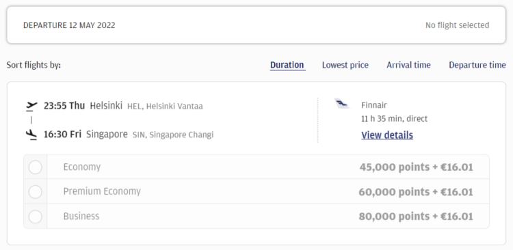This screenshot has height=250, width=513.
Task: Click the HEL, Helsinki Vantaa airport text
Action: 165,106
